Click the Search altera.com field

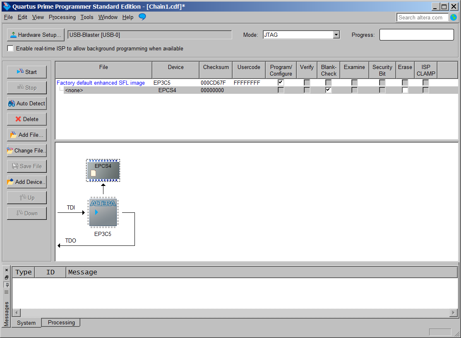[x=422, y=17]
